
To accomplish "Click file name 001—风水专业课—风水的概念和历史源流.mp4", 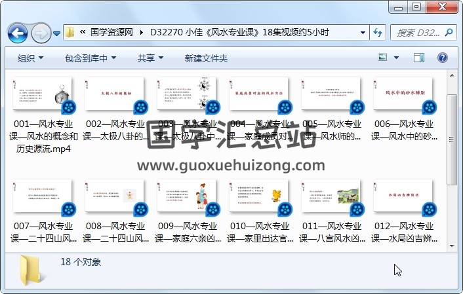I will tap(43, 136).
